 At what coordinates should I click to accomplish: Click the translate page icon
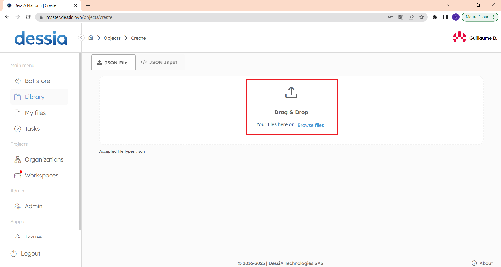pyautogui.click(x=401, y=17)
